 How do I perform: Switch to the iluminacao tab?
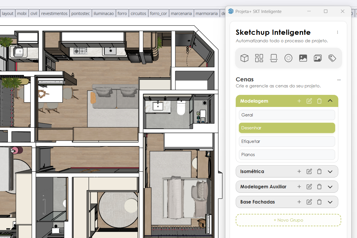[x=104, y=13]
